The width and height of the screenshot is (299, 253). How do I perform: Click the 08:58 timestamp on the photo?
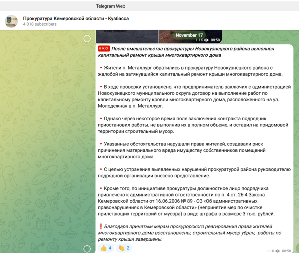tap(215, 40)
